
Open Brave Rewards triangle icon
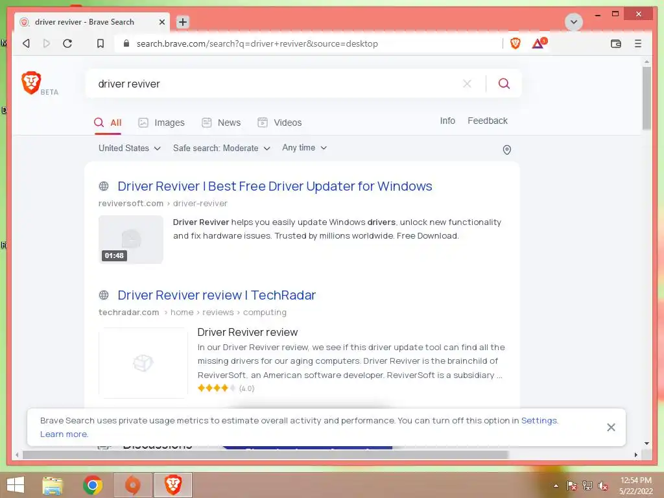coord(539,43)
